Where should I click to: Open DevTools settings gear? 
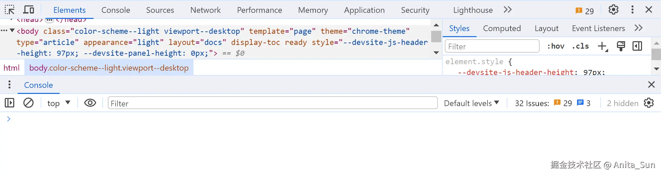pyautogui.click(x=613, y=10)
